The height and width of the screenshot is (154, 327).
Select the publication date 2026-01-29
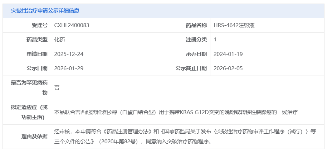69,68
